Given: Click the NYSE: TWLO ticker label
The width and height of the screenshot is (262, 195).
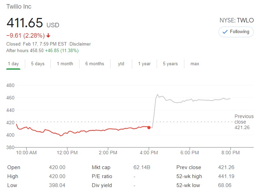Looking at the screenshot, I should tap(236, 20).
